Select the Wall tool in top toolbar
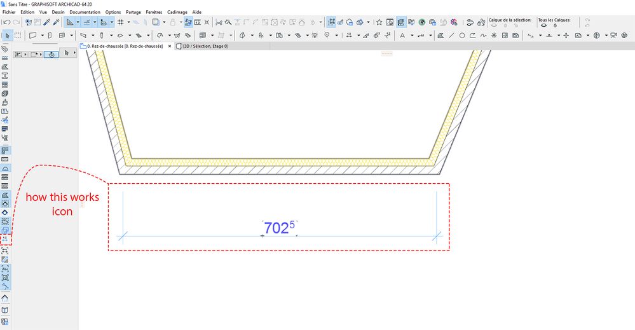Screen dimensions: 635x330 tap(33, 36)
